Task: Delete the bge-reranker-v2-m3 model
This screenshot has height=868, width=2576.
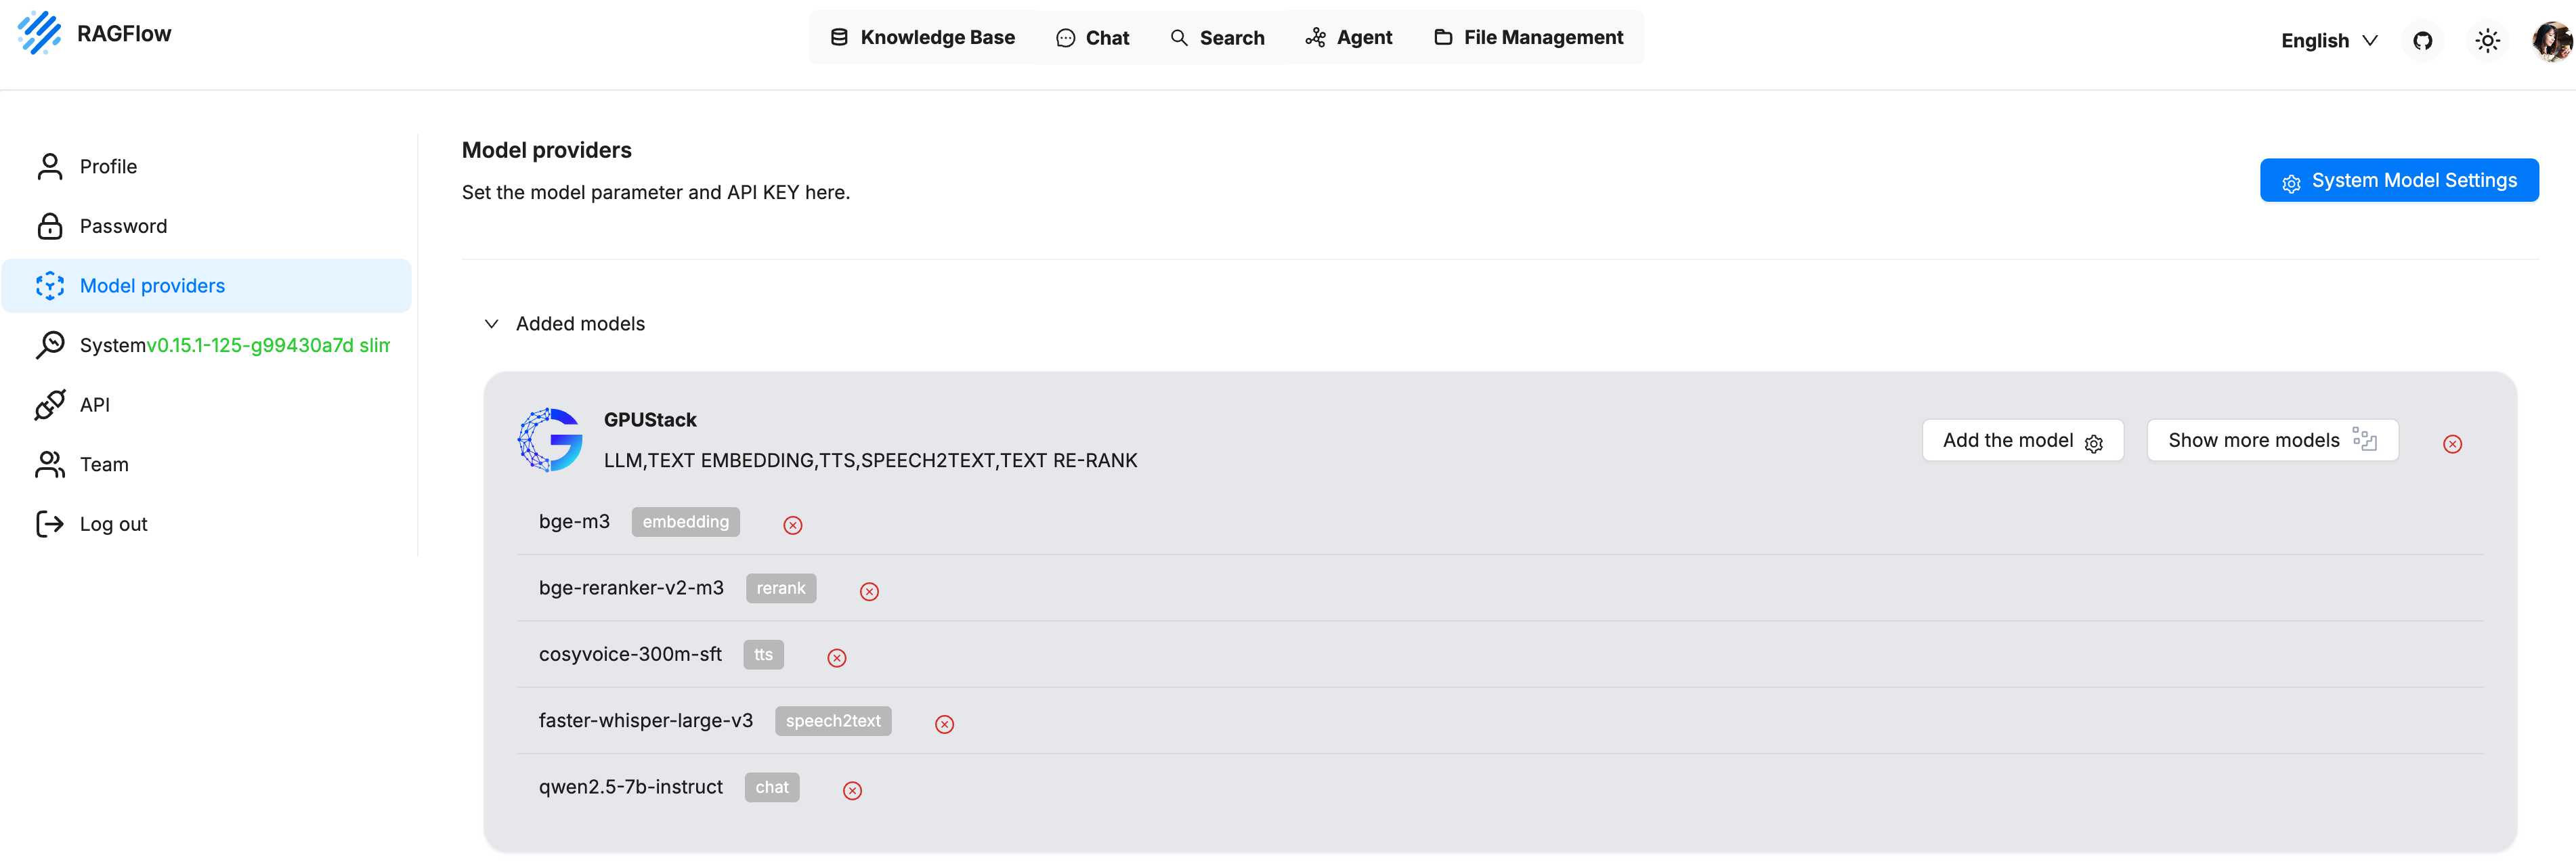Action: tap(869, 592)
